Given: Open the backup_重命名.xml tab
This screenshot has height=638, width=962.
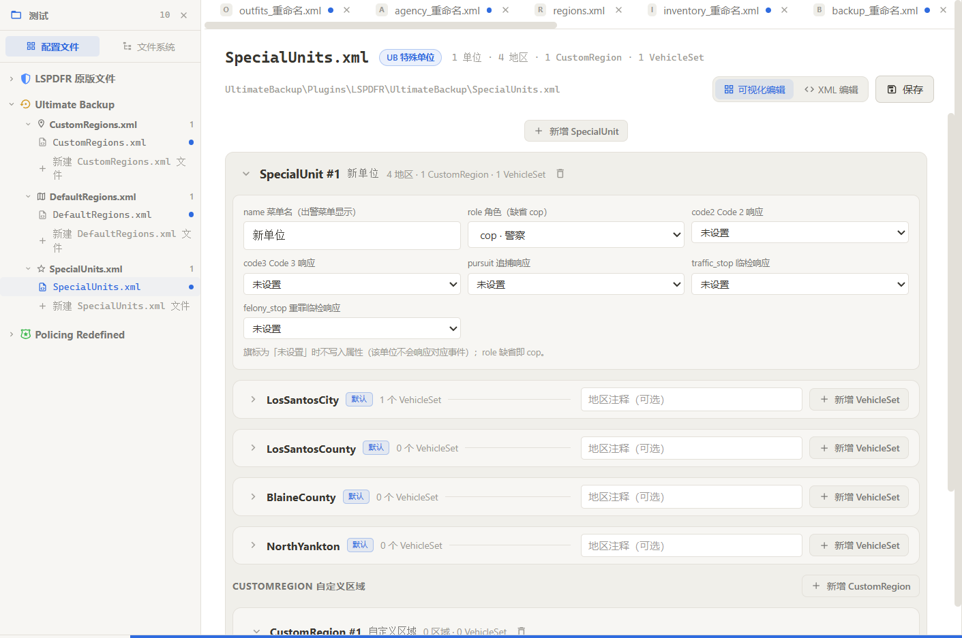Looking at the screenshot, I should point(874,10).
